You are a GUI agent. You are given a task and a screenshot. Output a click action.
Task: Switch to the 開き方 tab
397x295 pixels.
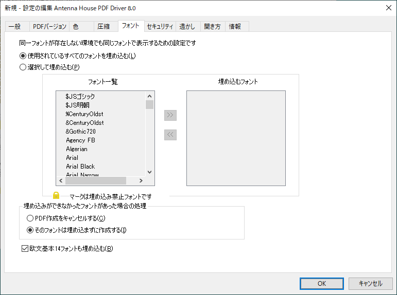tap(213, 27)
